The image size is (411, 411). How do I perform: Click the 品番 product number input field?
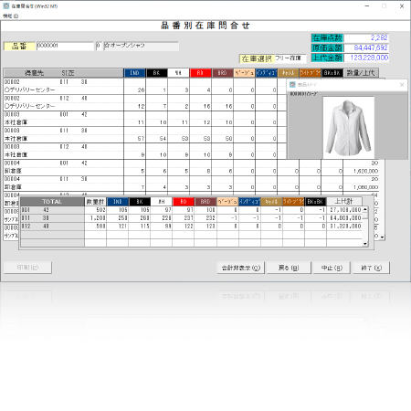65,46
